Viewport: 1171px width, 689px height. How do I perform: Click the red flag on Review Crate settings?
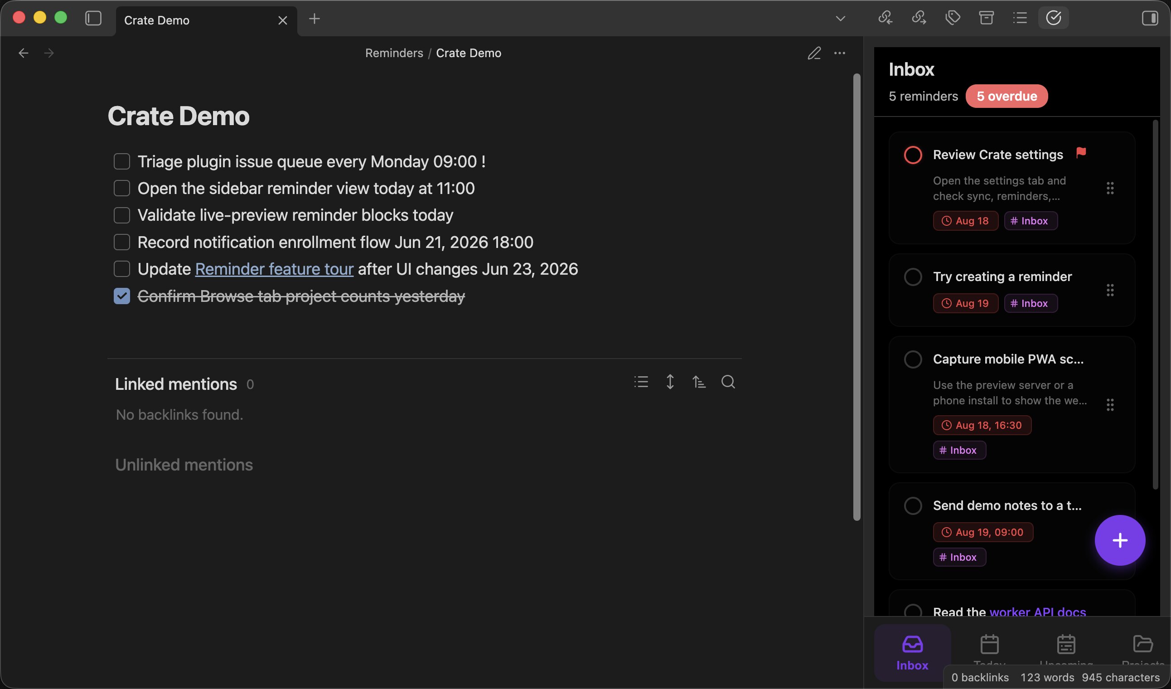pos(1081,152)
